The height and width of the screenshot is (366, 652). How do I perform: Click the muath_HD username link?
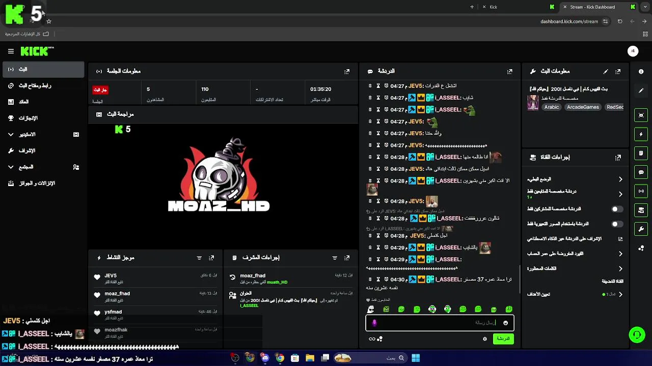tap(277, 283)
